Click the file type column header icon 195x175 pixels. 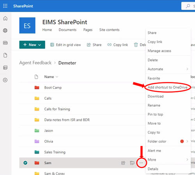click(36, 77)
